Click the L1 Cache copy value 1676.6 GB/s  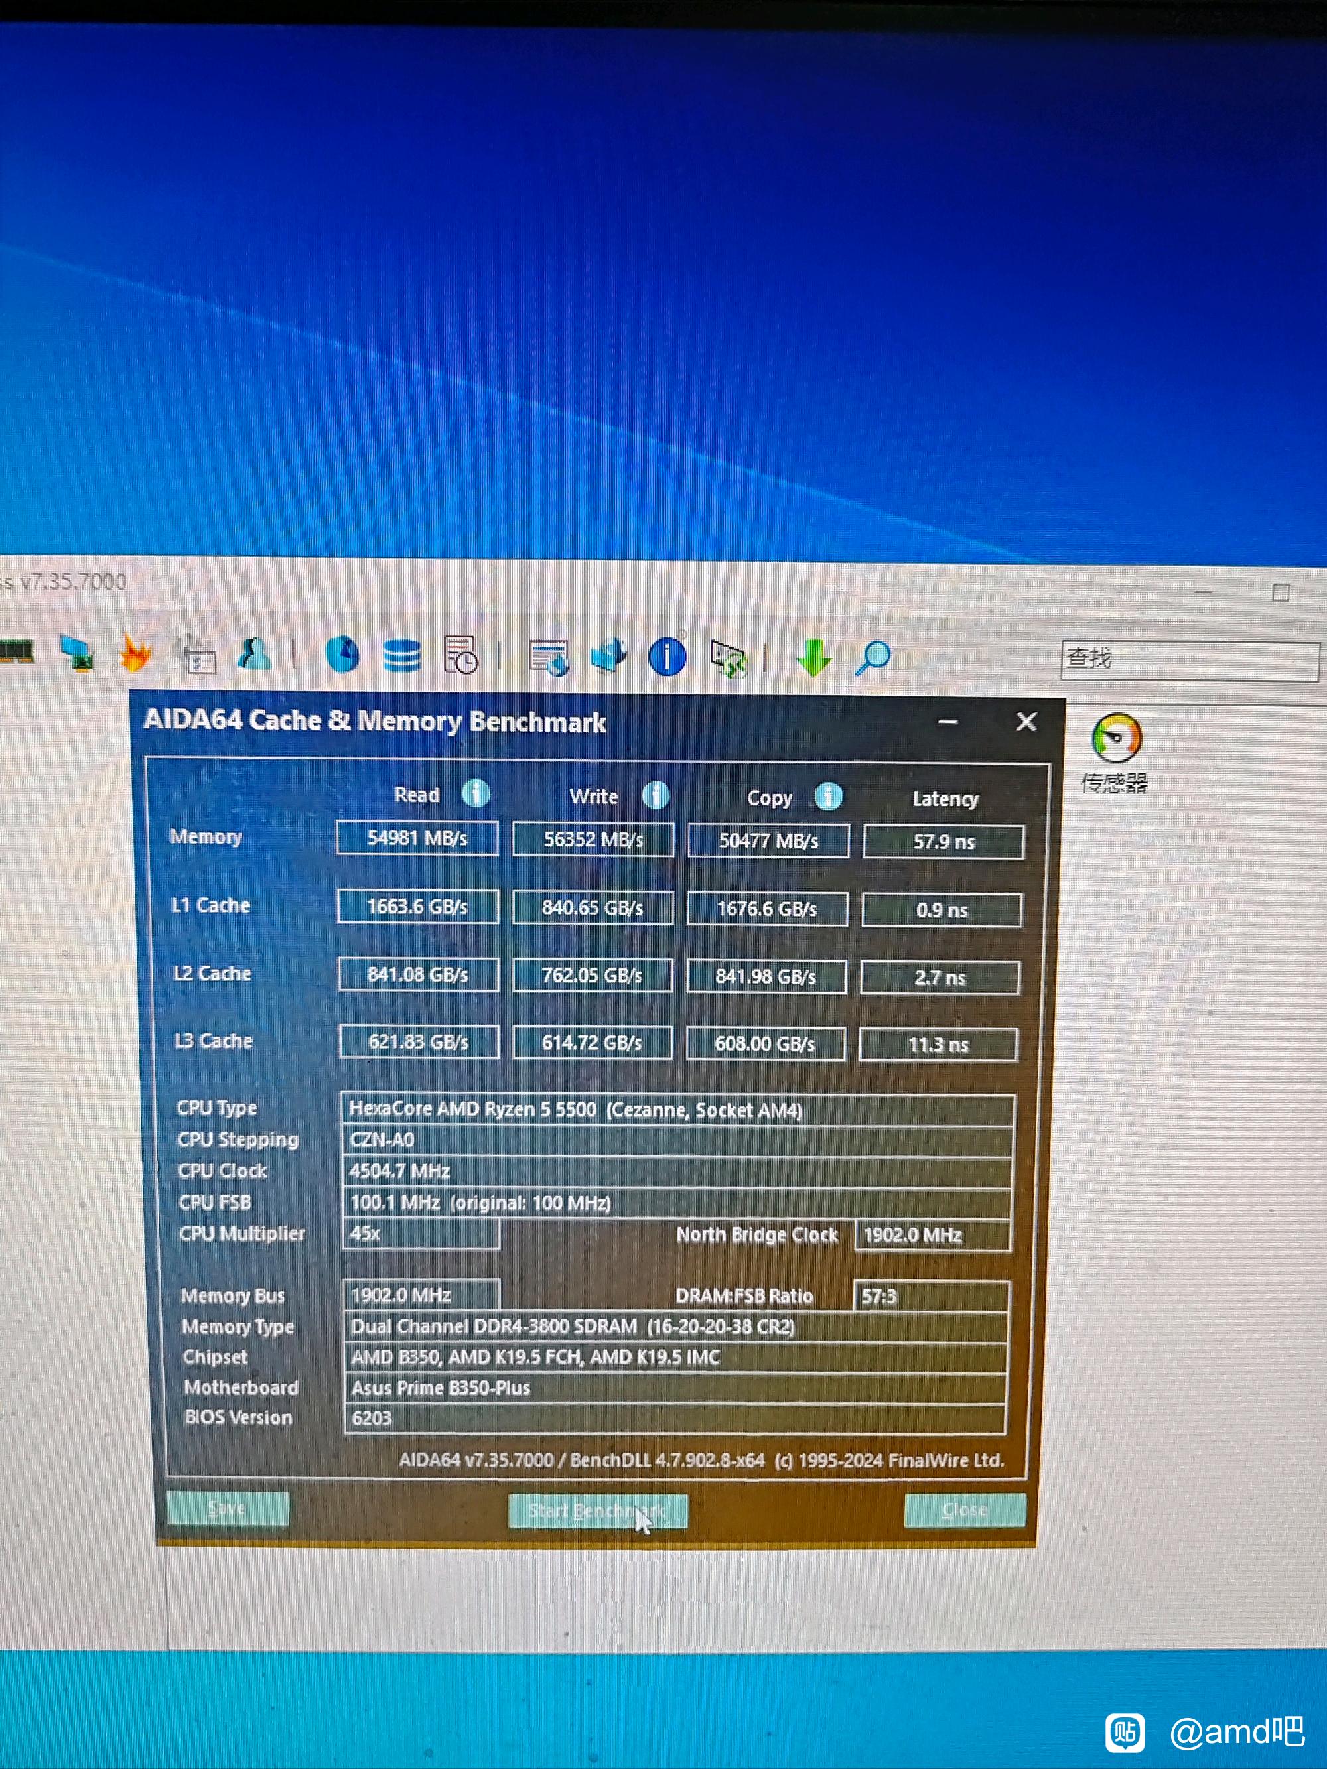[767, 909]
